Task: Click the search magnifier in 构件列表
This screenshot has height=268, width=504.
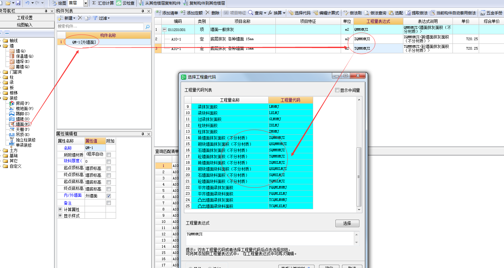Action: pos(148,26)
